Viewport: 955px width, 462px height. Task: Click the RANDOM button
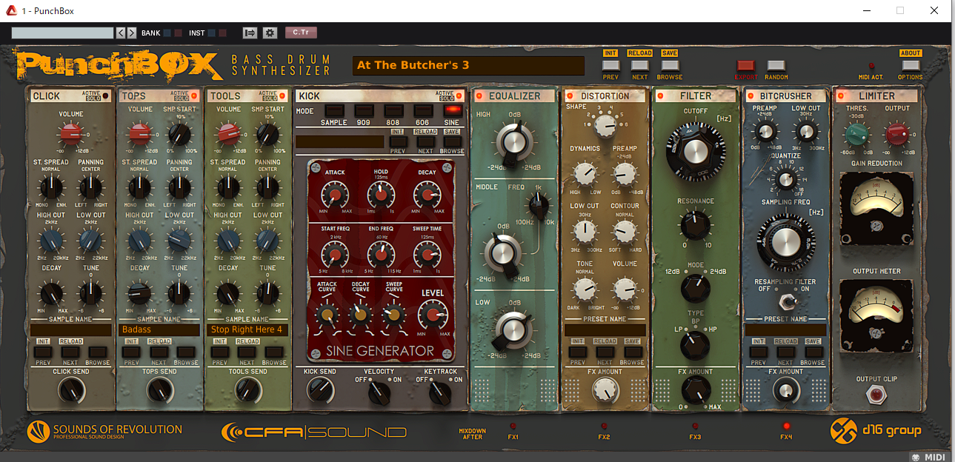tap(776, 66)
